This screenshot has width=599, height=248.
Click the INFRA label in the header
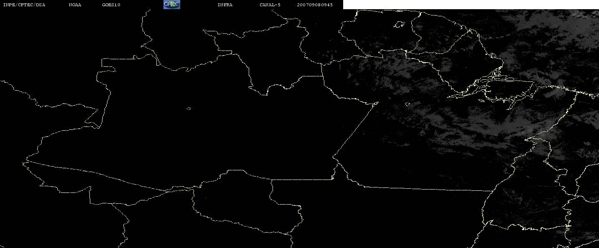[x=225, y=5]
